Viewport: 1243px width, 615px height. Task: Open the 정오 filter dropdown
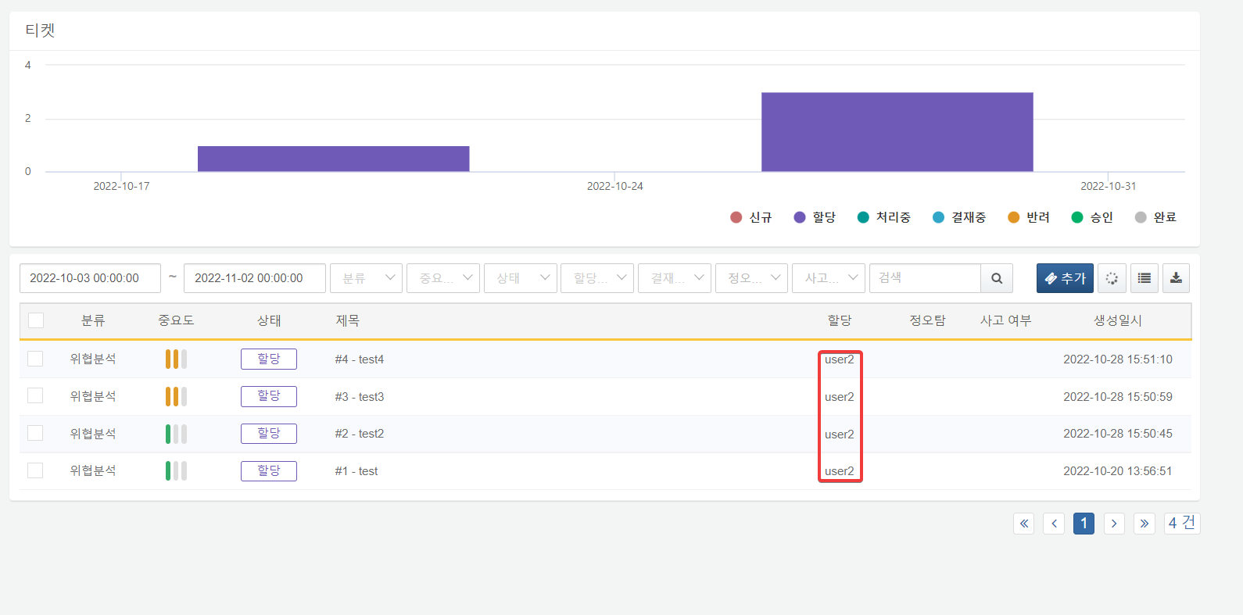[x=751, y=278]
